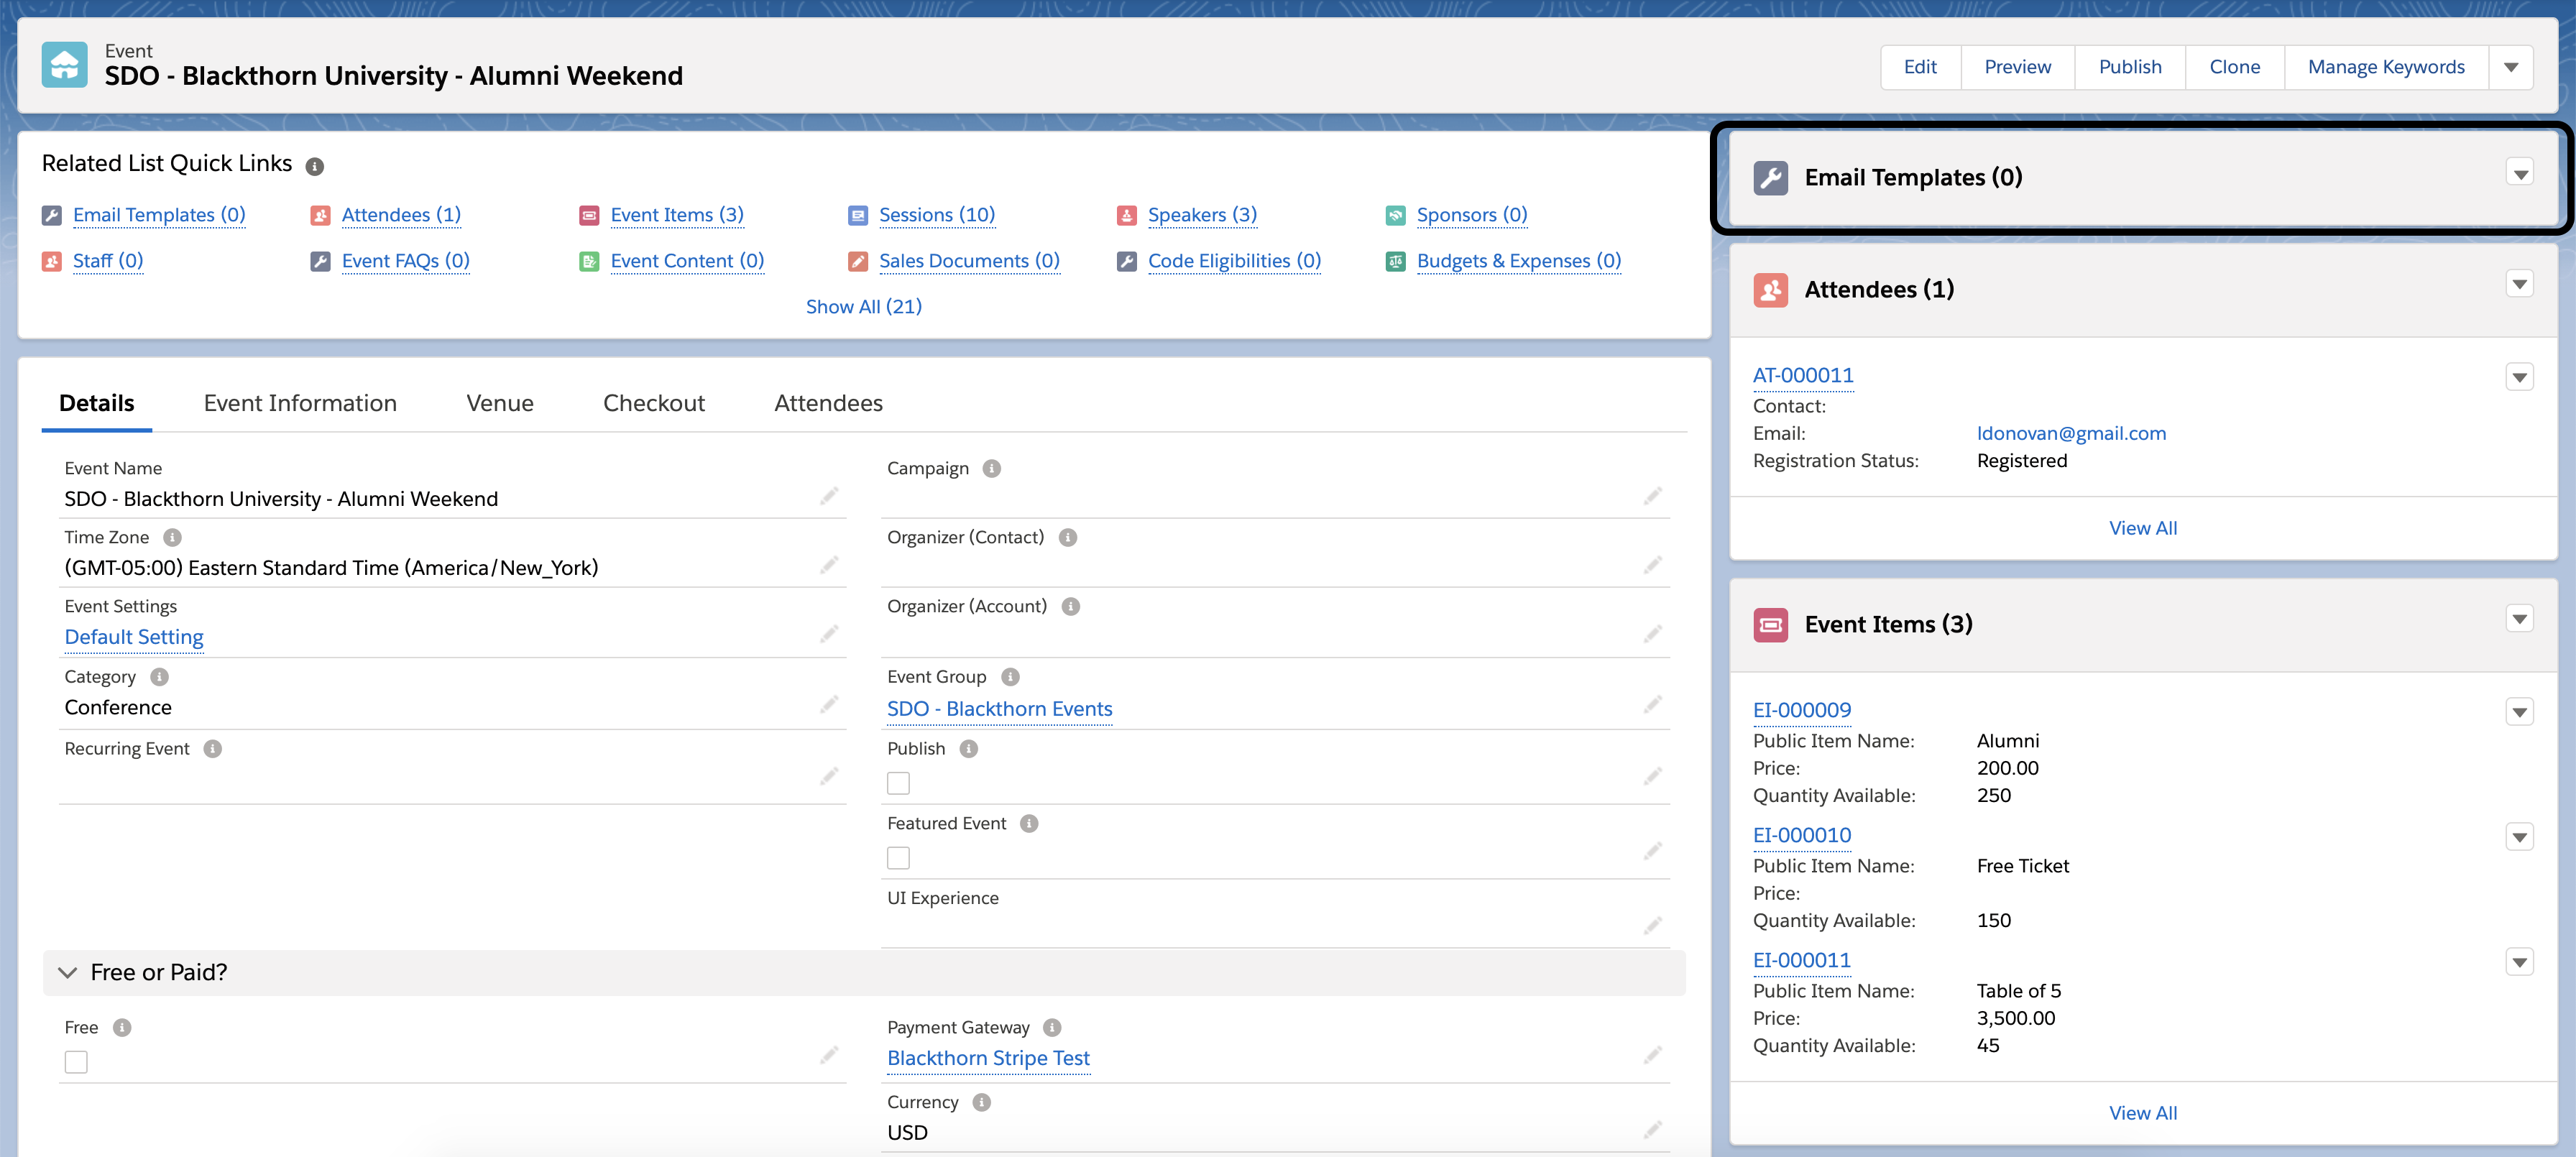Viewport: 2576px width, 1157px height.
Task: Open the SDO - Blackthorn Events link
Action: [999, 709]
